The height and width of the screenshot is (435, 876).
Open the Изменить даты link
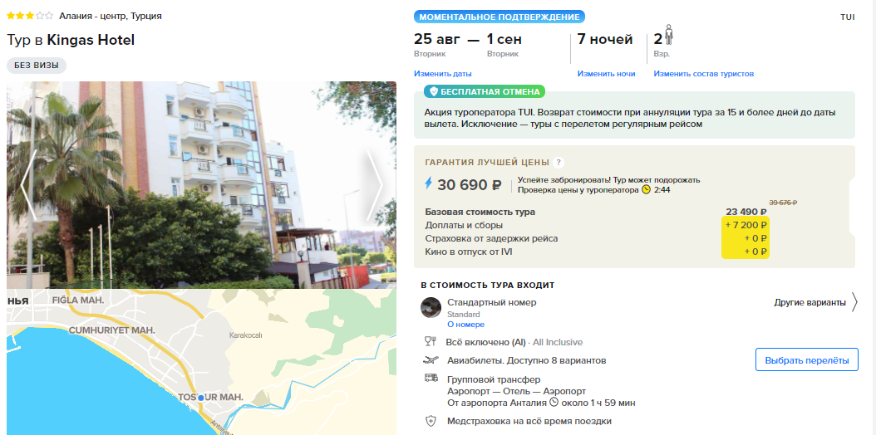tap(442, 74)
